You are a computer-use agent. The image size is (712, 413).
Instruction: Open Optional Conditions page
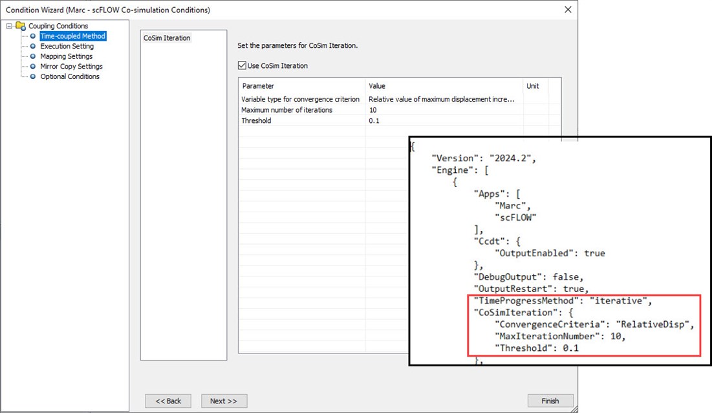tap(69, 76)
